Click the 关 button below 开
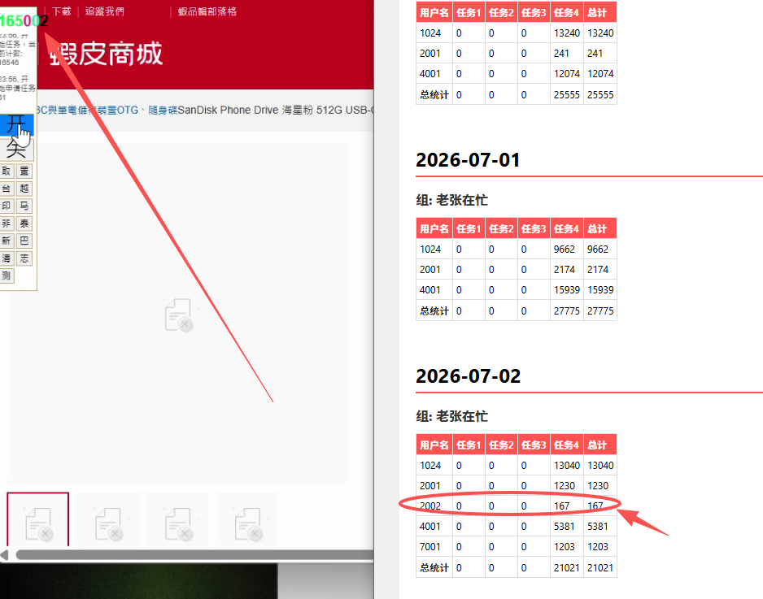 (x=16, y=149)
